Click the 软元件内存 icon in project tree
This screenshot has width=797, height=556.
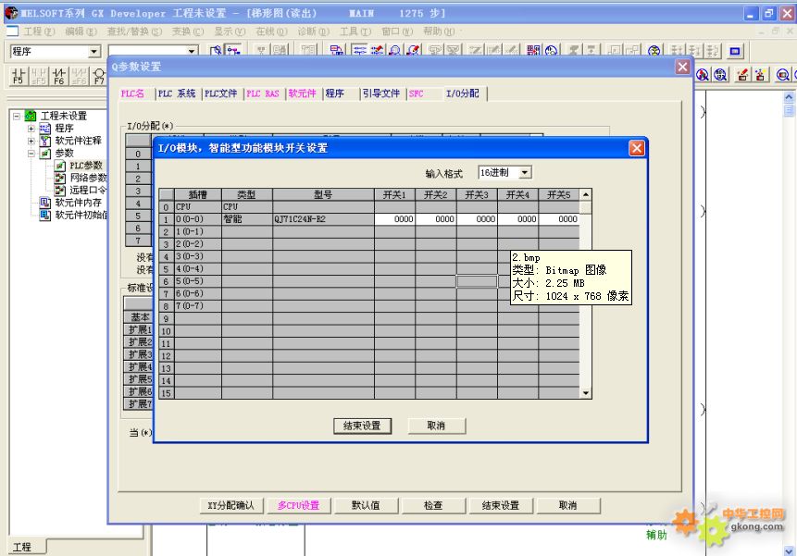pyautogui.click(x=45, y=203)
